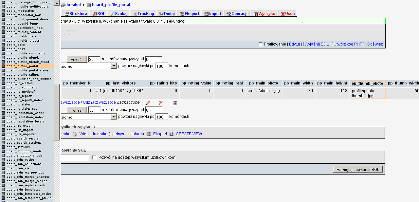Click the CREATE VIEW icon

tap(171, 134)
